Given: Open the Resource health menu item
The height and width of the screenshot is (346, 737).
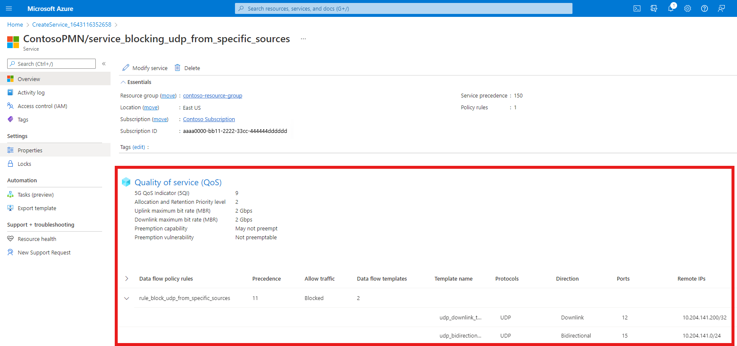Looking at the screenshot, I should (x=55, y=239).
